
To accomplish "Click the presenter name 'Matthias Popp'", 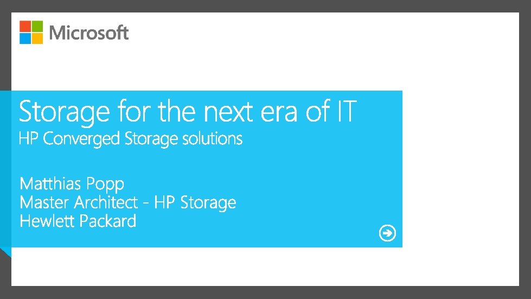I will tap(72, 183).
